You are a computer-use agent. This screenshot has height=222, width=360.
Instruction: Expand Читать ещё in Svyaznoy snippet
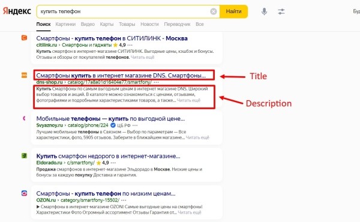(x=197, y=137)
